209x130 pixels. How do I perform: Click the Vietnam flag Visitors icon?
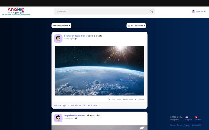point(196,117)
